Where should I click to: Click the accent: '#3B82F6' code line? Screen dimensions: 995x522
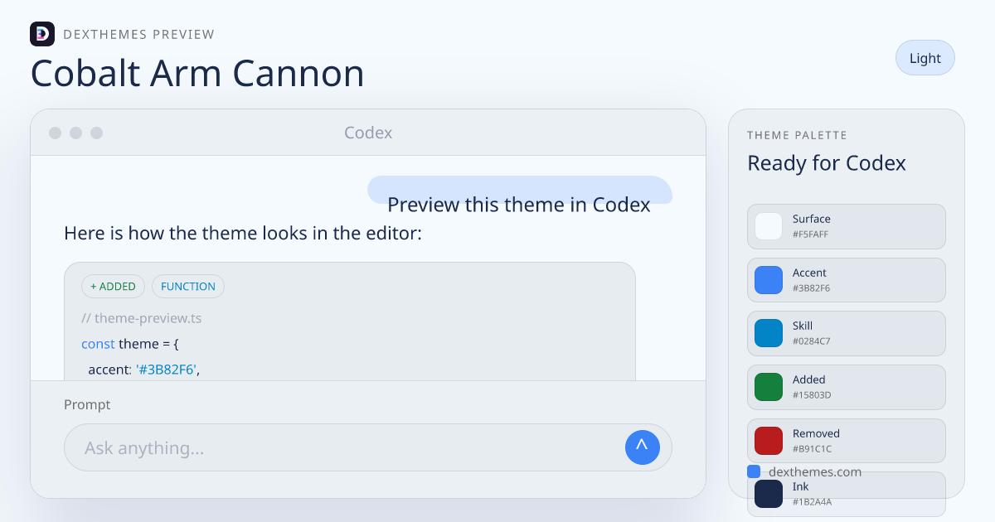[x=144, y=370]
